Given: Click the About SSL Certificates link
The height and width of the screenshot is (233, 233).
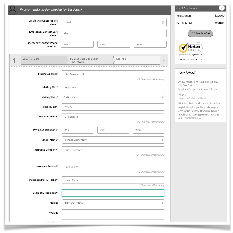Looking at the screenshot, I should tap(191, 59).
